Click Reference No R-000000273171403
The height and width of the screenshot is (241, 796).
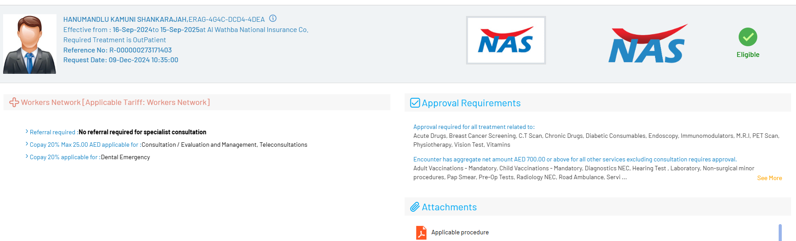coord(117,50)
